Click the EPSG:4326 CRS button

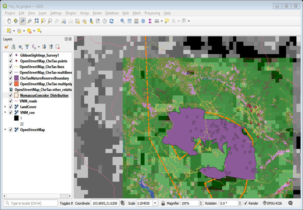coord(272,203)
